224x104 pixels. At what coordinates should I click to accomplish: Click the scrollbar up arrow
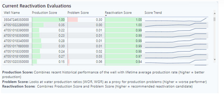coord(214,14)
